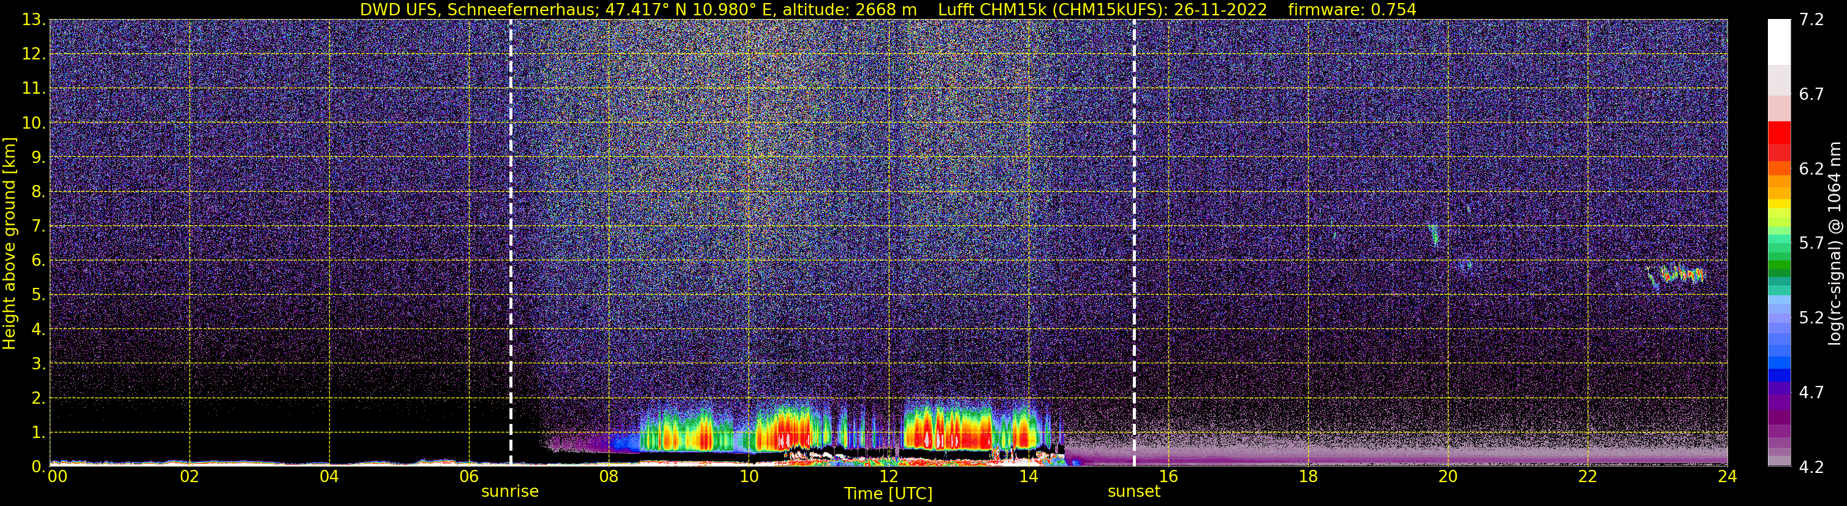Click the '10.' height tick label
The height and width of the screenshot is (506, 1847).
pos(34,123)
